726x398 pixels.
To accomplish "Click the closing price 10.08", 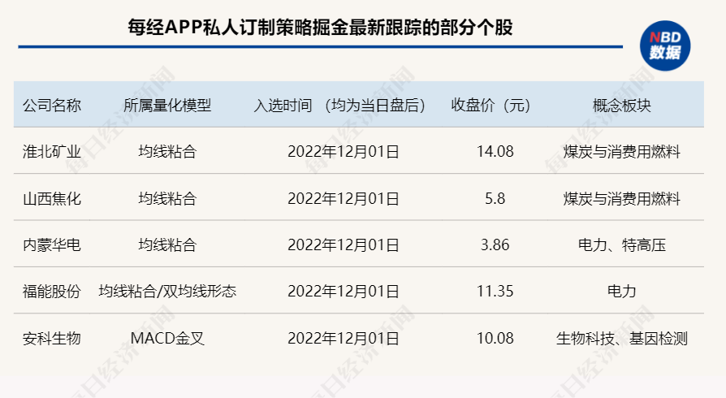I will coord(495,338).
